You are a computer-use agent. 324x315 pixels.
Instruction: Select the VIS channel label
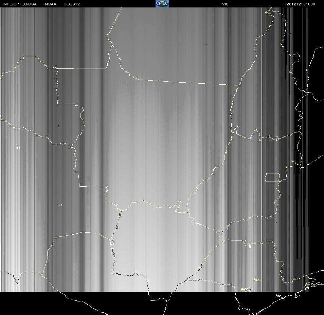coord(225,4)
